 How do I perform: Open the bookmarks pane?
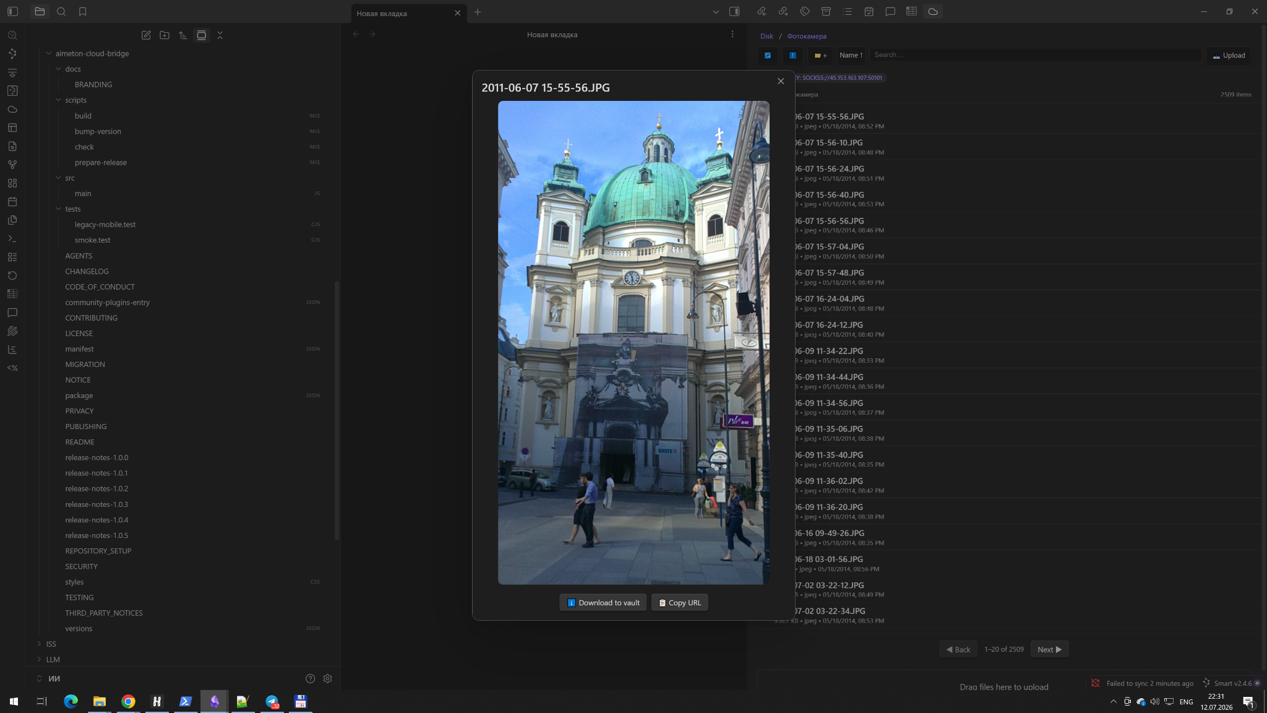coord(83,12)
